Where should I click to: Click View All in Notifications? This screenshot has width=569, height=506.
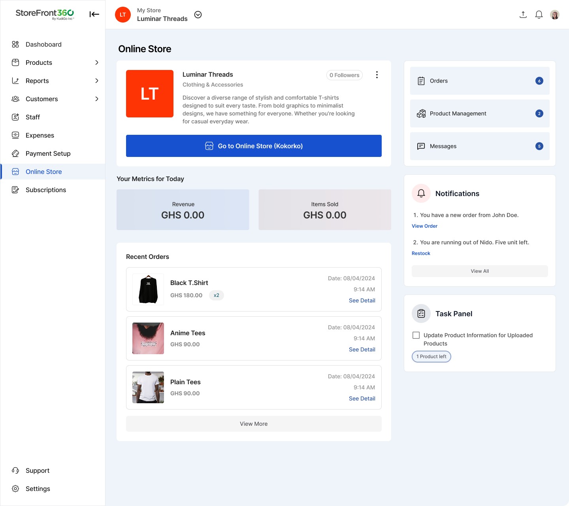click(480, 271)
